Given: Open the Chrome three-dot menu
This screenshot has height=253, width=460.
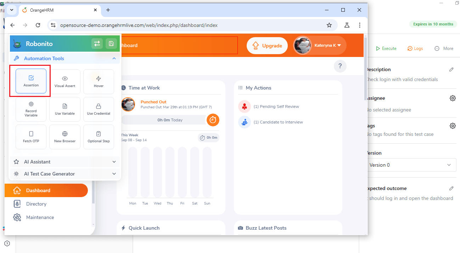Looking at the screenshot, I should point(360,25).
